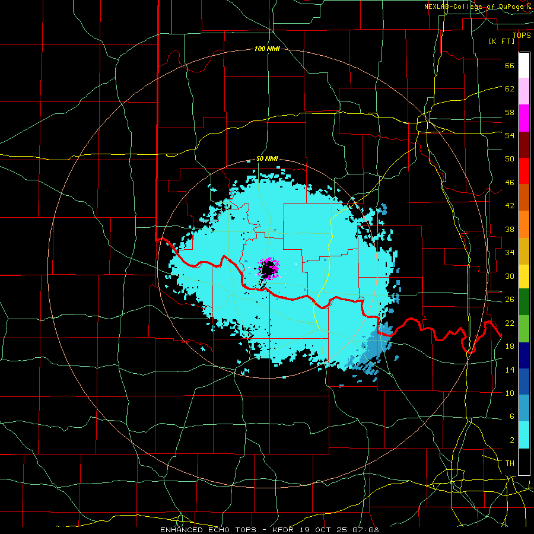Click the yellow 34 kft legend swatch
Screen dimensions: 534x534
[524, 276]
